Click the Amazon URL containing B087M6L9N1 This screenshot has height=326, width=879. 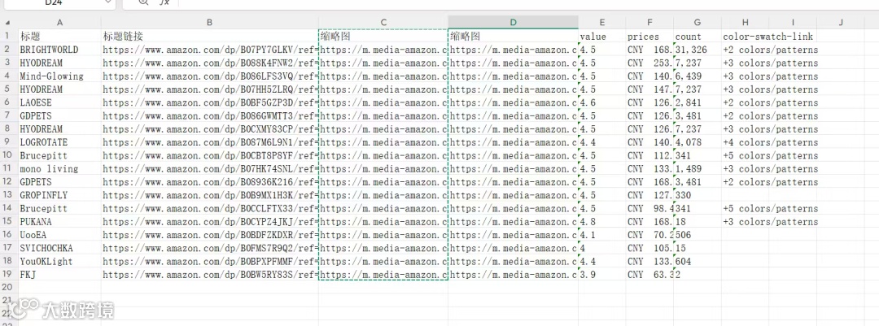click(x=210, y=142)
